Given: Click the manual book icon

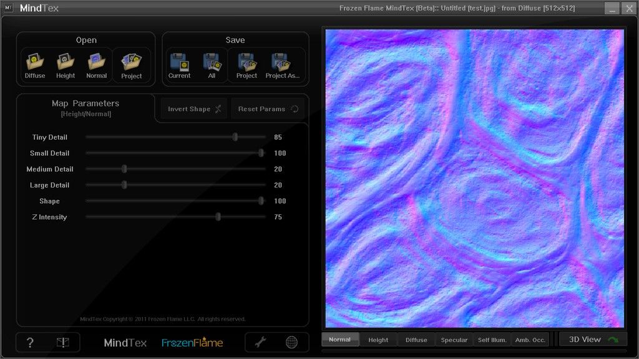Looking at the screenshot, I should tap(63, 343).
